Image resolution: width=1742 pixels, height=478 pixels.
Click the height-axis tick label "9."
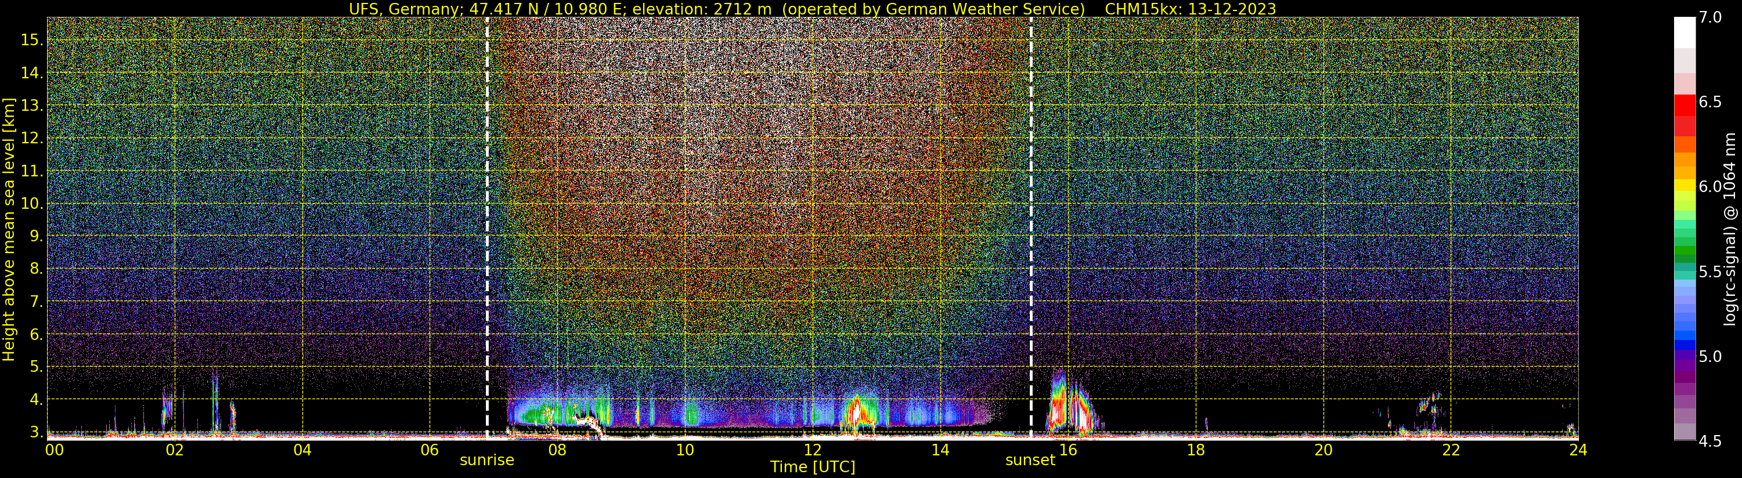click(36, 236)
